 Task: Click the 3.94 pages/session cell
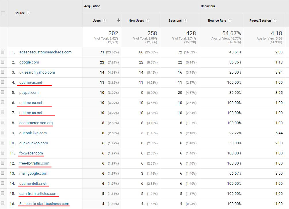tap(279, 72)
